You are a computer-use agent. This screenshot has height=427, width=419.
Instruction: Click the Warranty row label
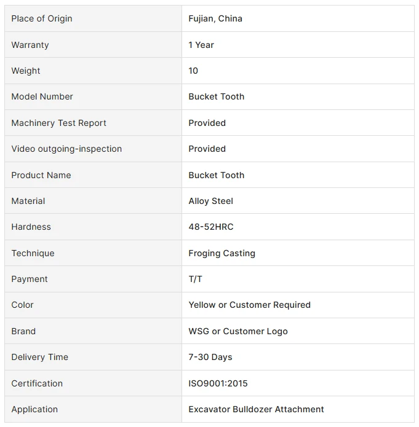30,45
